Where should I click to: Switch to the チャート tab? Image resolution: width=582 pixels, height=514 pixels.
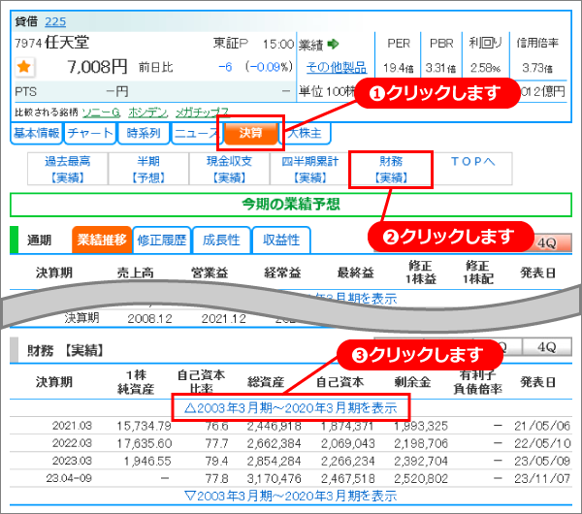pos(90,133)
